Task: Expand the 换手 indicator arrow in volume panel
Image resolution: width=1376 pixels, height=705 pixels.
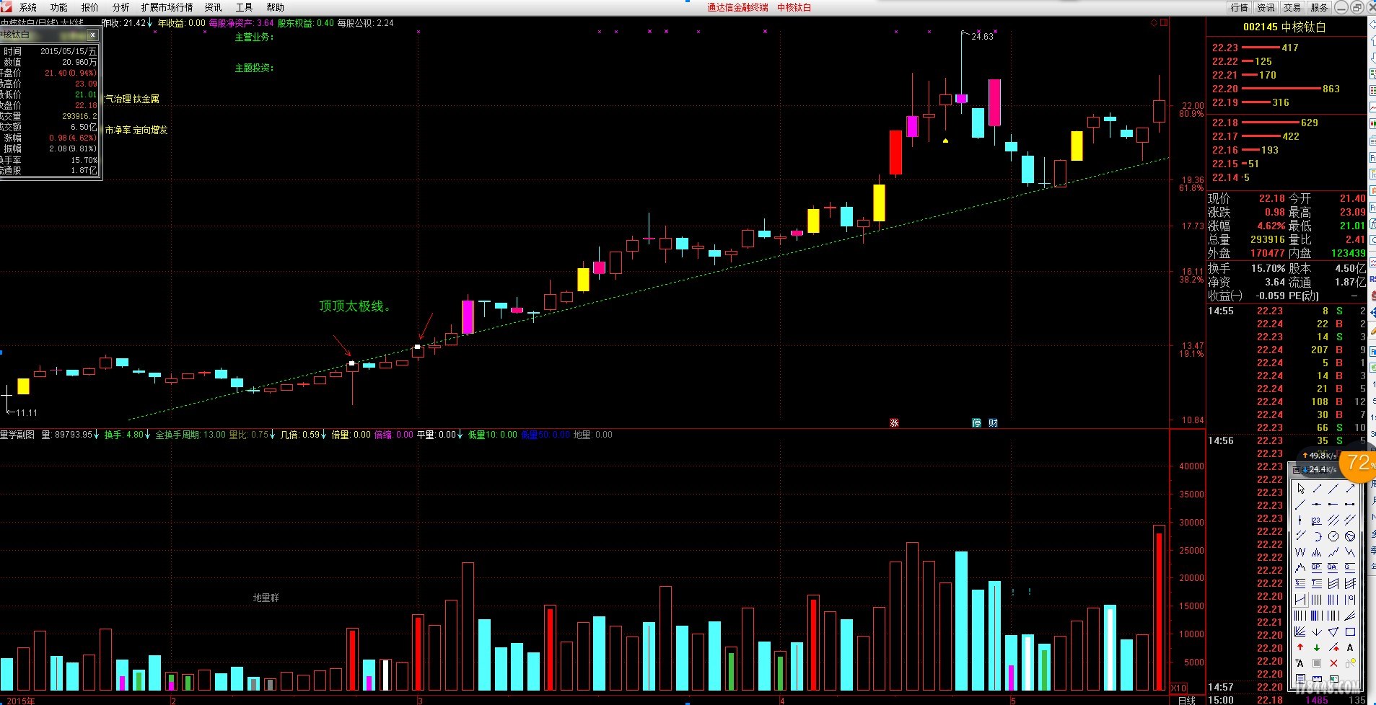Action: click(148, 435)
